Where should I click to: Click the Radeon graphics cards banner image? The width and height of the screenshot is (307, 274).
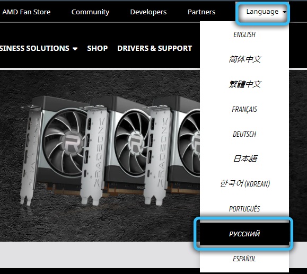tap(100, 156)
